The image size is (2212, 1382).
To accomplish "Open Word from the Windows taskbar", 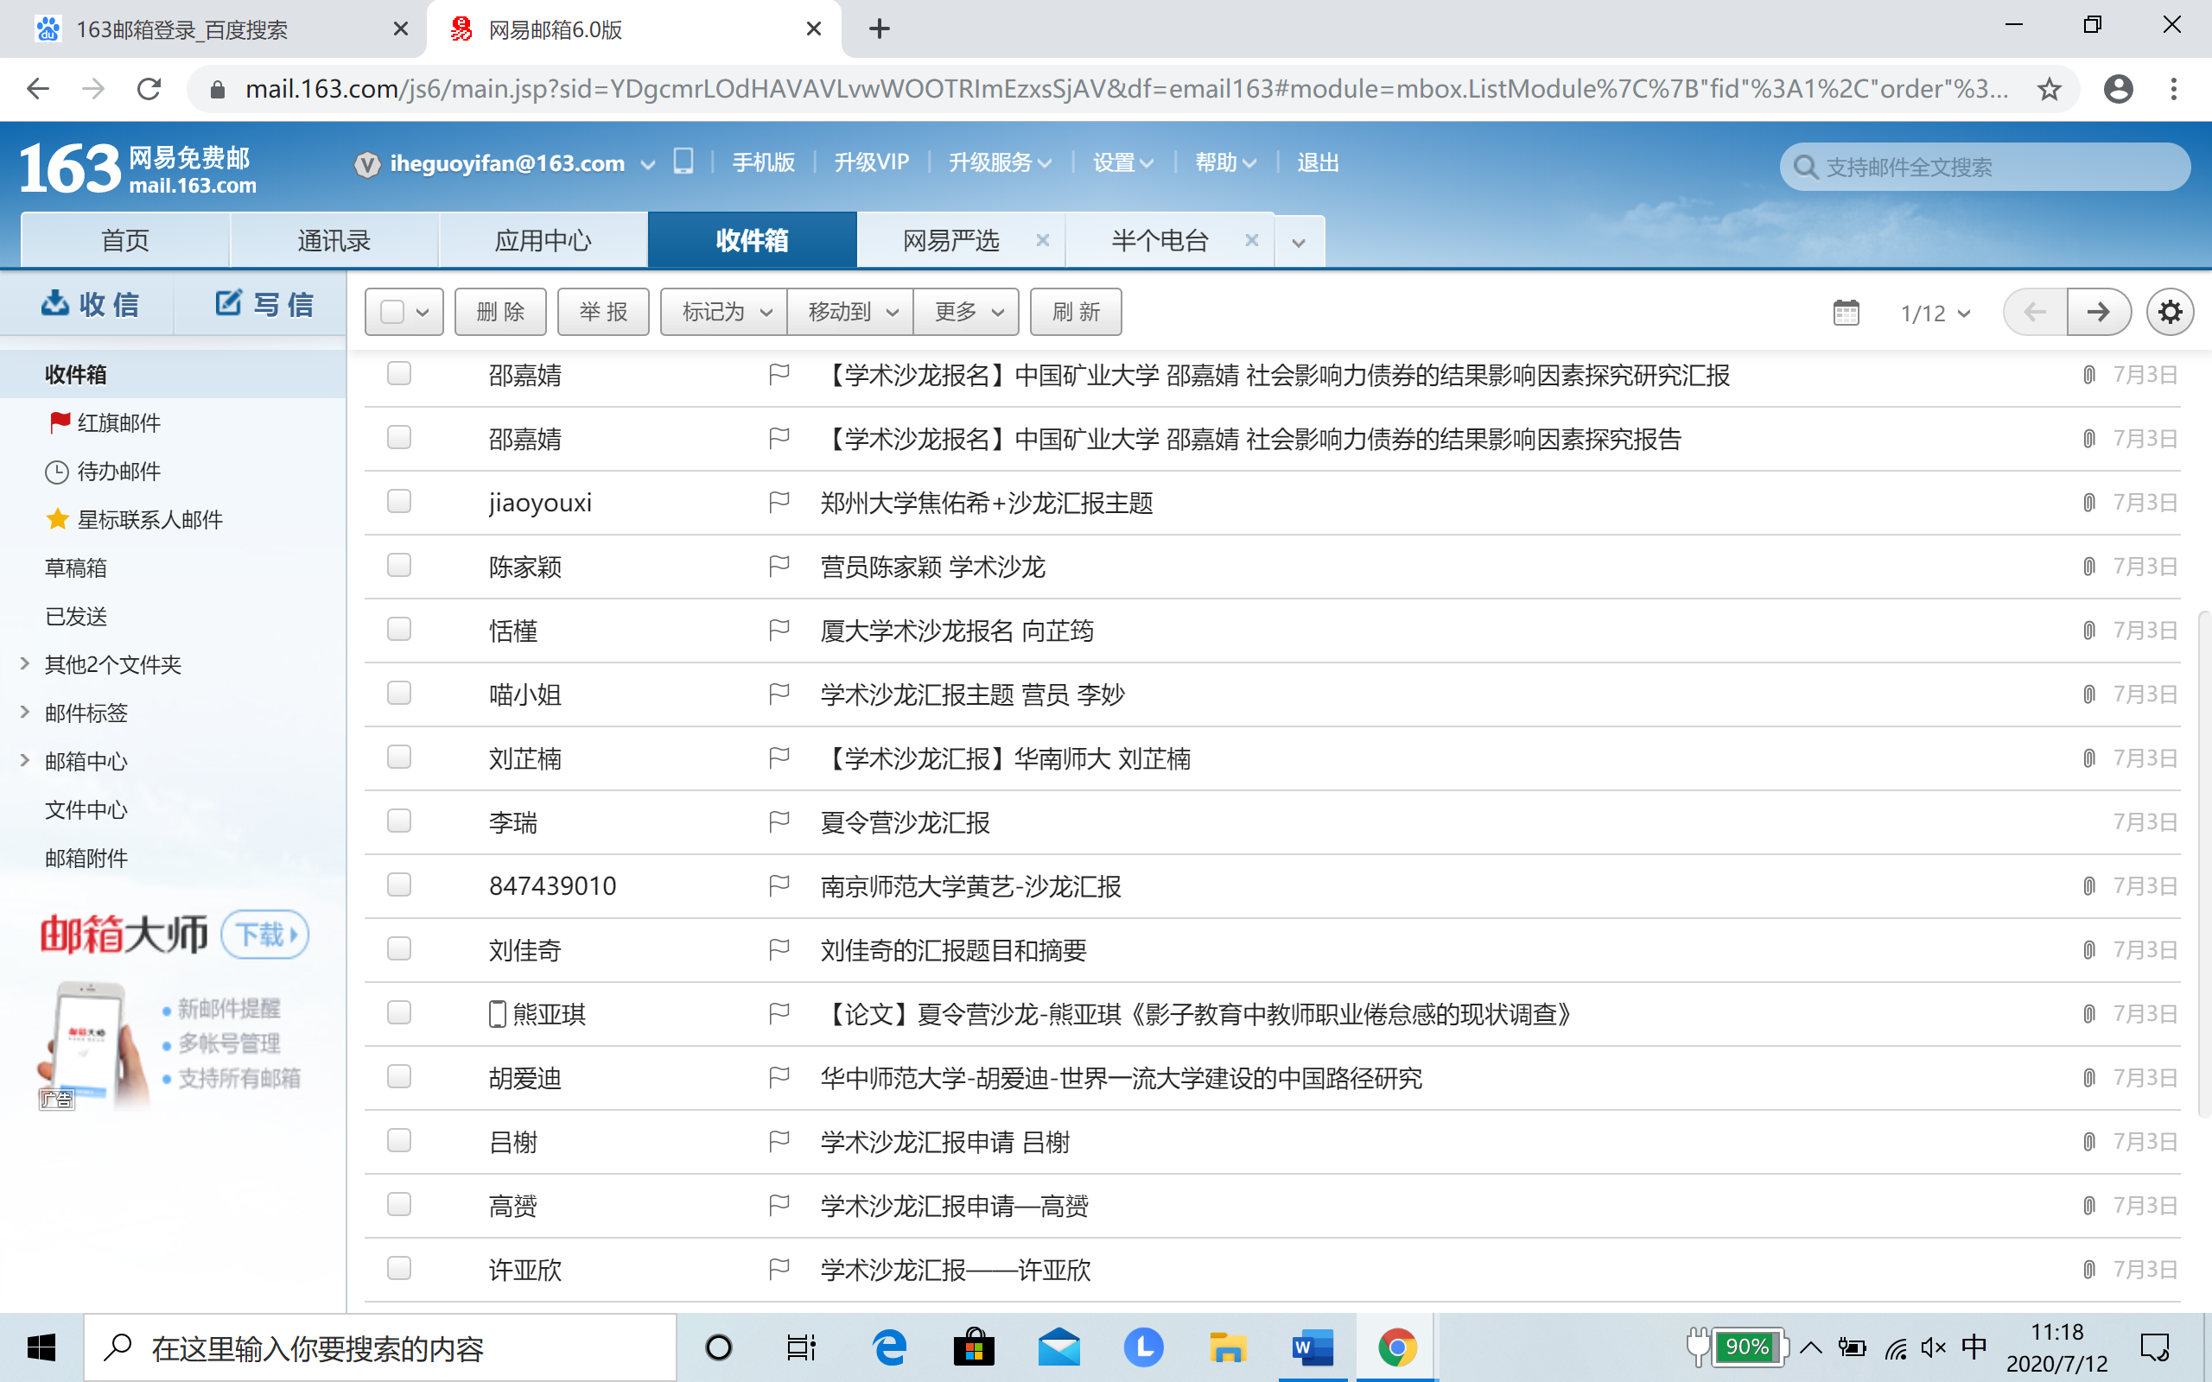I will 1312,1347.
